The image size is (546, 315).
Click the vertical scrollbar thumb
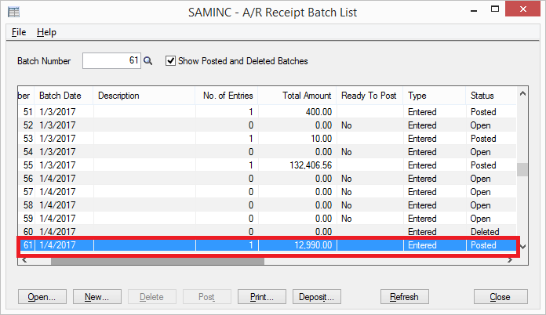pyautogui.click(x=522, y=170)
